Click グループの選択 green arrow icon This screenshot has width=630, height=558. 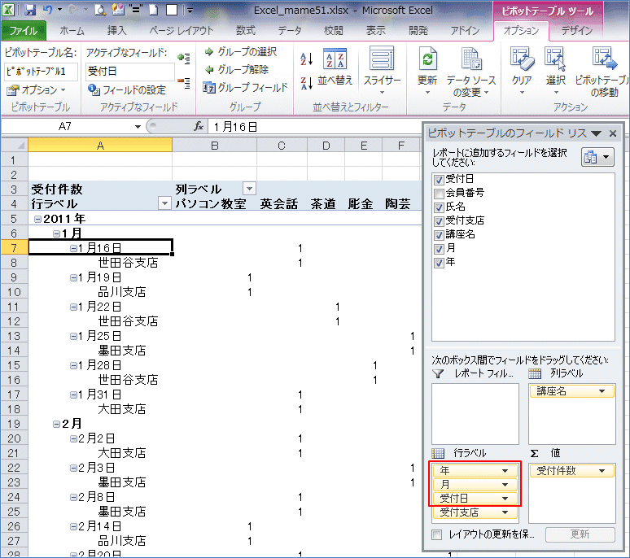(208, 52)
